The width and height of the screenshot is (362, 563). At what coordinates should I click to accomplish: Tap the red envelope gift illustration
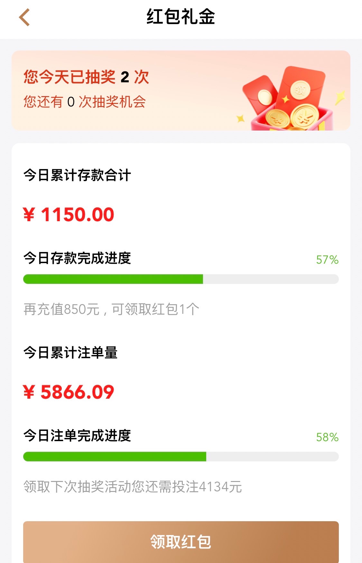(x=288, y=98)
